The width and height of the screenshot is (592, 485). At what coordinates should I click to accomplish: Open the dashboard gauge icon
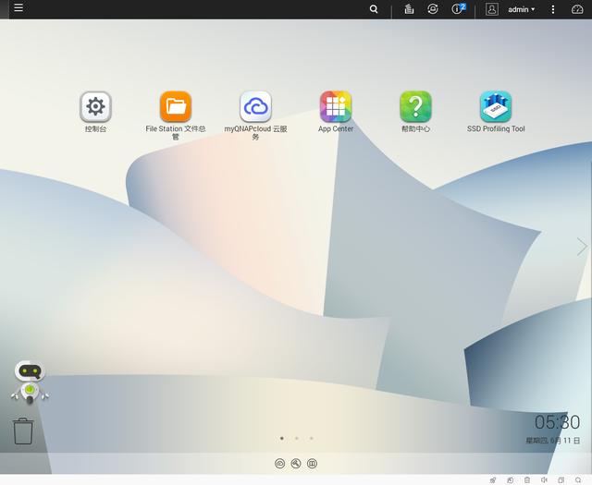[578, 9]
